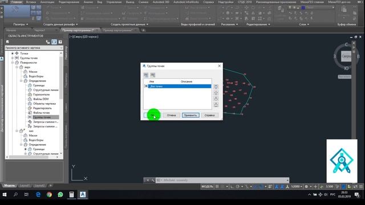Image resolution: width=365 pixels, height=205 pixels.
Task: Select Горизонтали in the surface definition
Action: coord(41,95)
